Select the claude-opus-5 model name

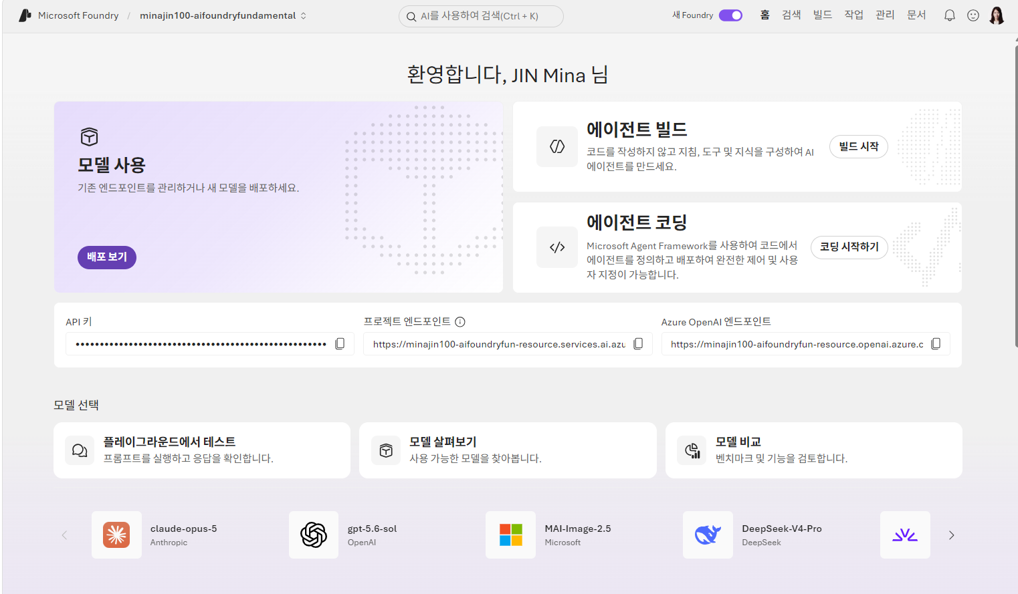183,529
